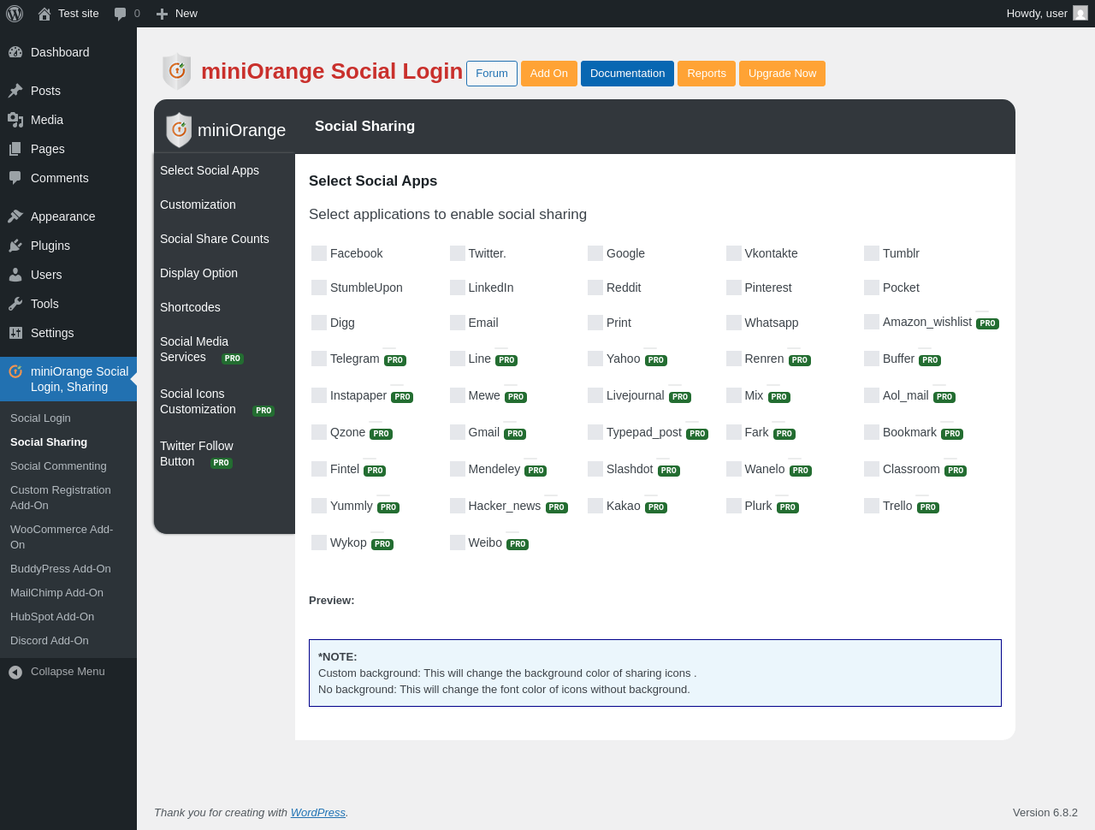Click the Dashboard gauge icon

(15, 52)
